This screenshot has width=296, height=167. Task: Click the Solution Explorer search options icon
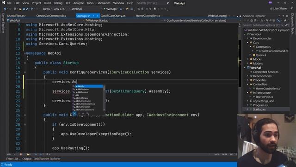coord(287,25)
